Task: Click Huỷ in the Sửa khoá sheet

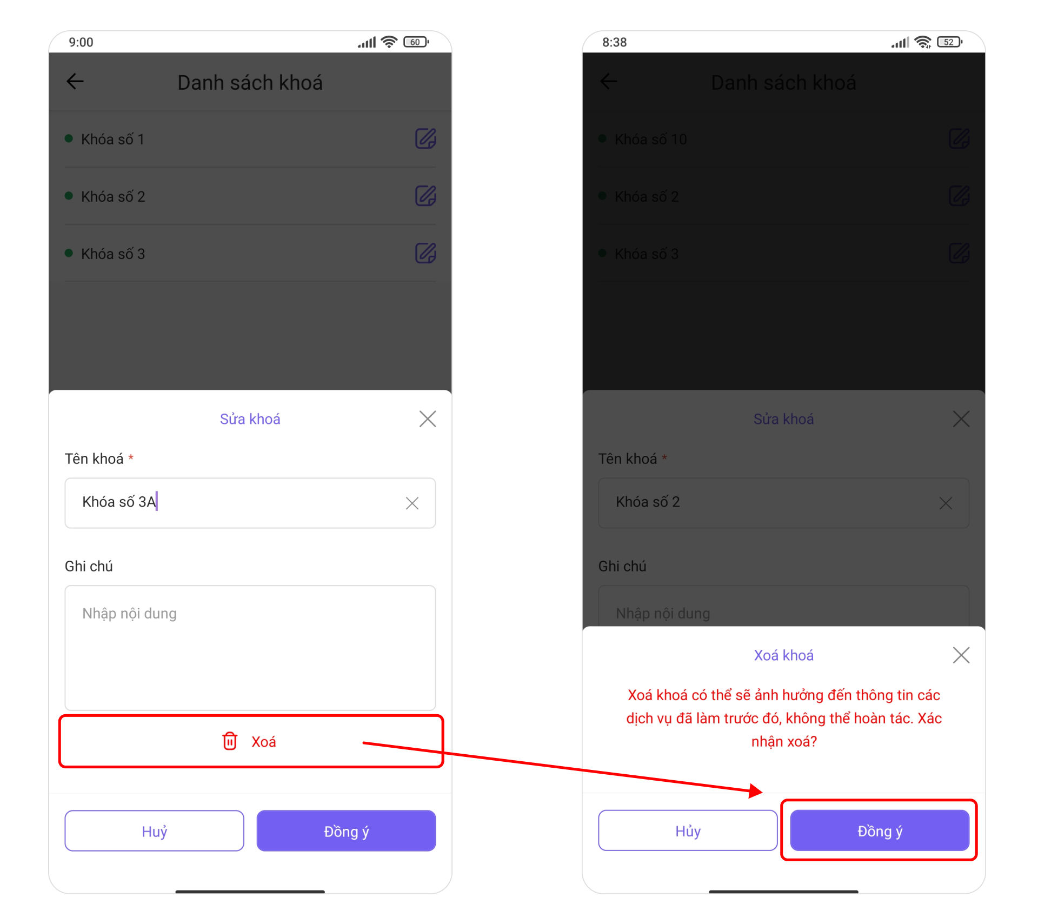Action: (154, 830)
